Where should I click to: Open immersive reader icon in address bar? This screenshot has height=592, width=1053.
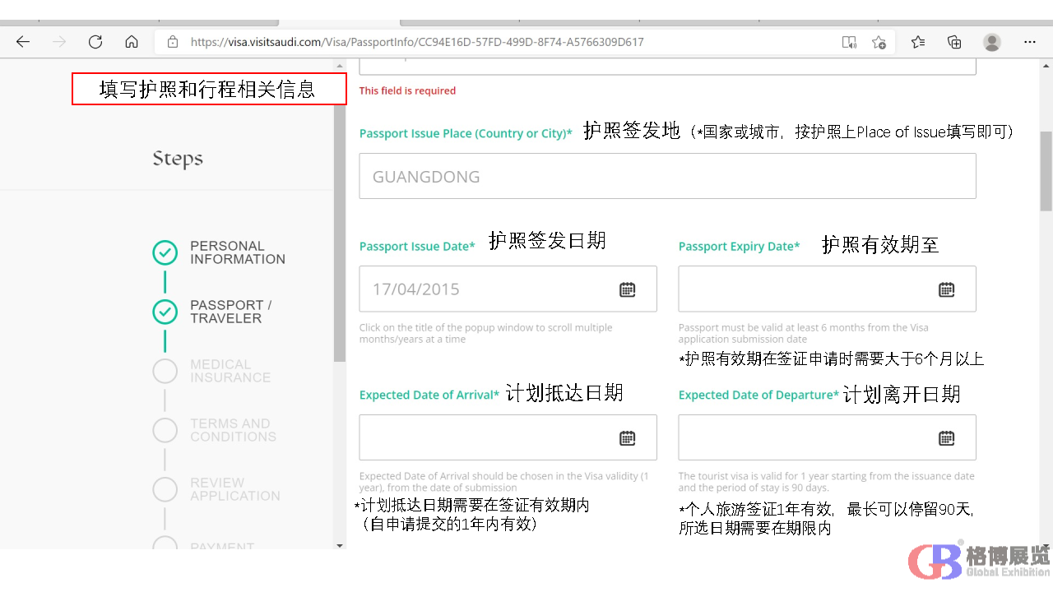coord(849,42)
